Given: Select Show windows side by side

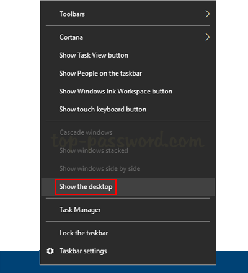Looking at the screenshot, I should [x=128, y=168].
